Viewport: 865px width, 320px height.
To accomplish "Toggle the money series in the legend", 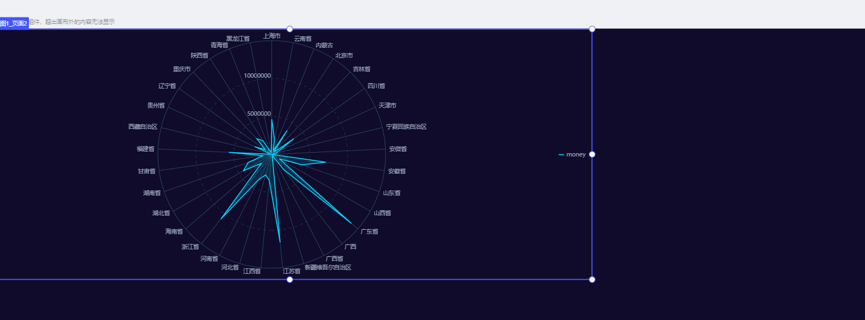I will (x=572, y=154).
